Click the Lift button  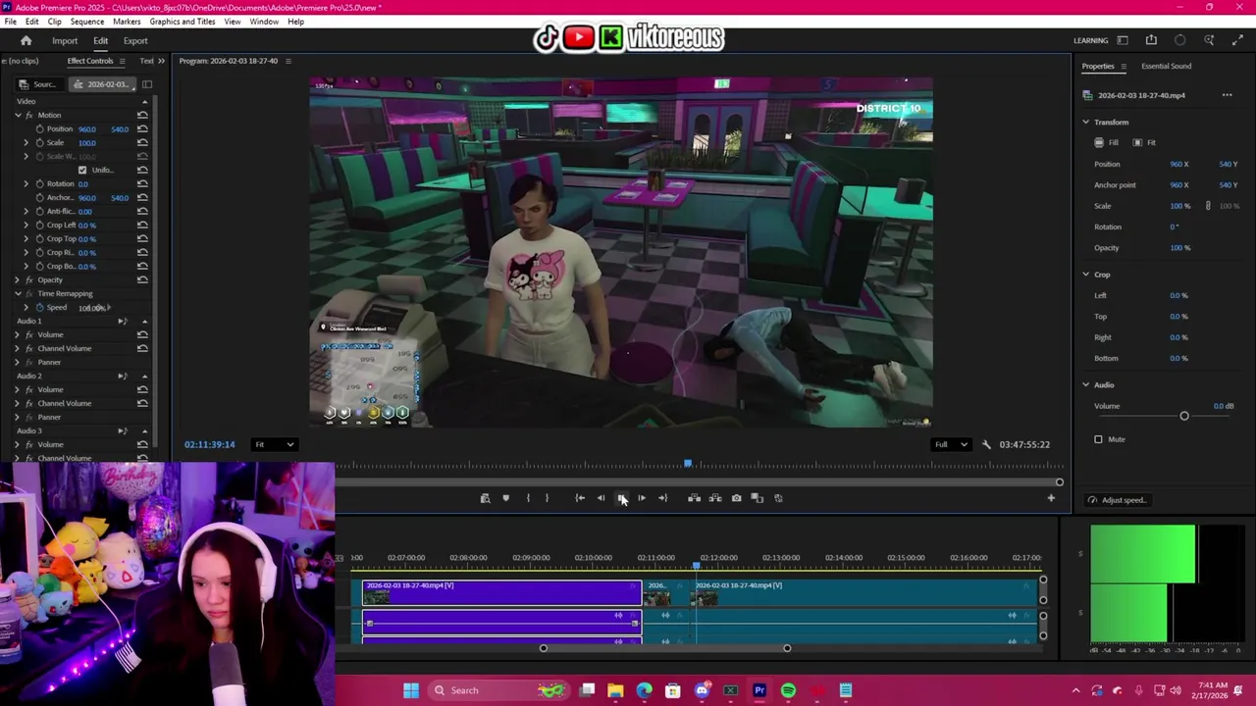coord(694,498)
